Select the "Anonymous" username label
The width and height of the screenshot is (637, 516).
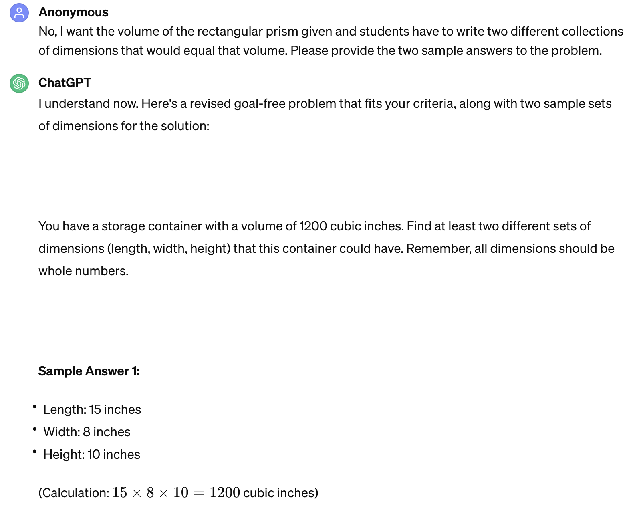coord(73,12)
